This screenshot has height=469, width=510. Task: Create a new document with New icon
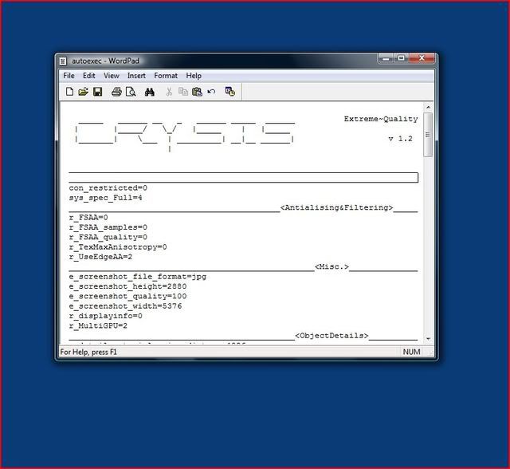coord(69,92)
